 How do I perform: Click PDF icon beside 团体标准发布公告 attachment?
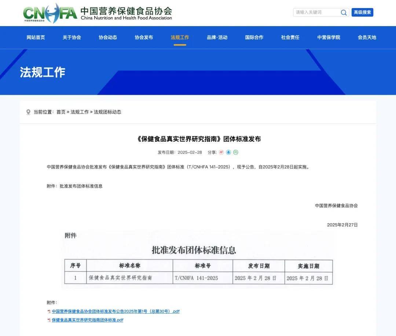[49, 311]
